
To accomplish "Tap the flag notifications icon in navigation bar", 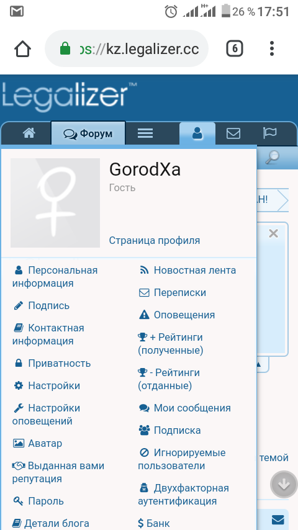I will (x=269, y=133).
